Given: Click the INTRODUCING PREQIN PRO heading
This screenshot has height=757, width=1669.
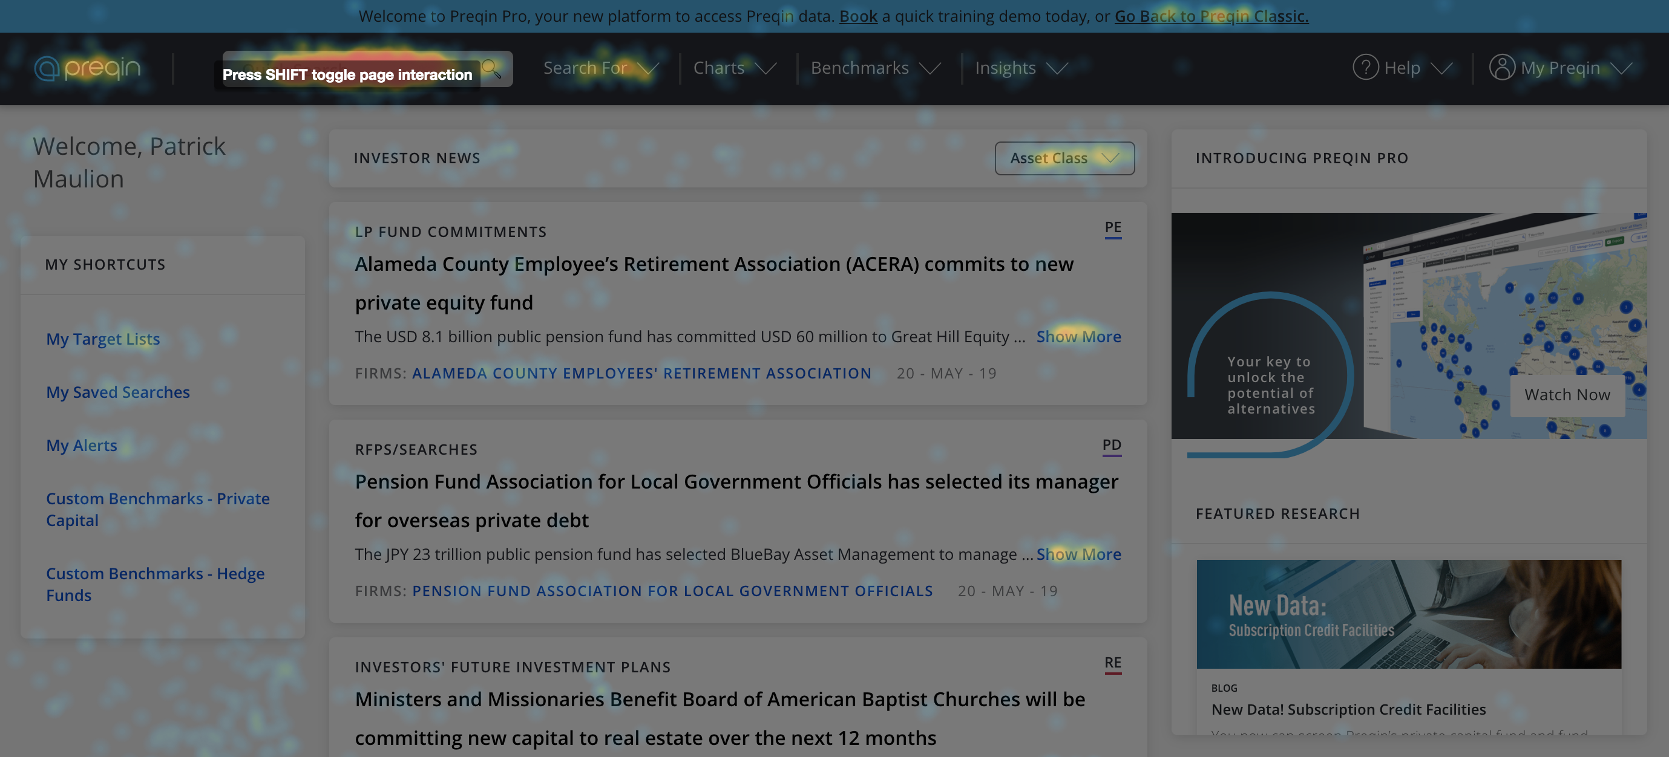Looking at the screenshot, I should (x=1302, y=158).
